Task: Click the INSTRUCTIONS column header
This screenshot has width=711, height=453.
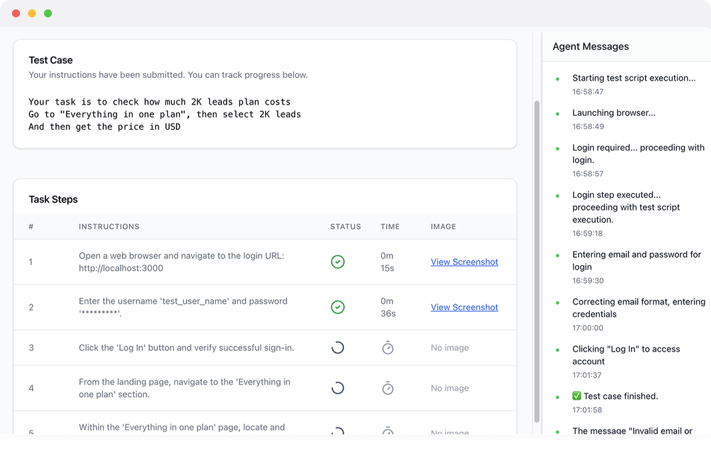Action: click(109, 226)
